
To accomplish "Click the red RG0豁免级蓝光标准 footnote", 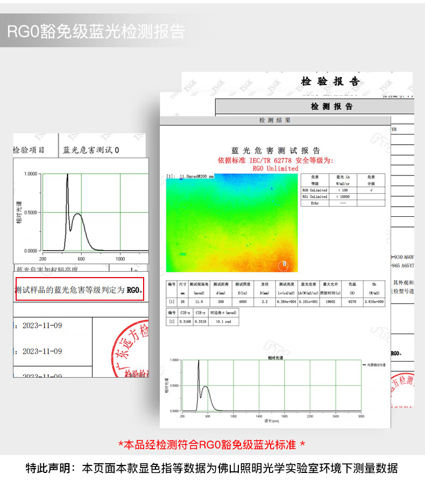I will [211, 445].
